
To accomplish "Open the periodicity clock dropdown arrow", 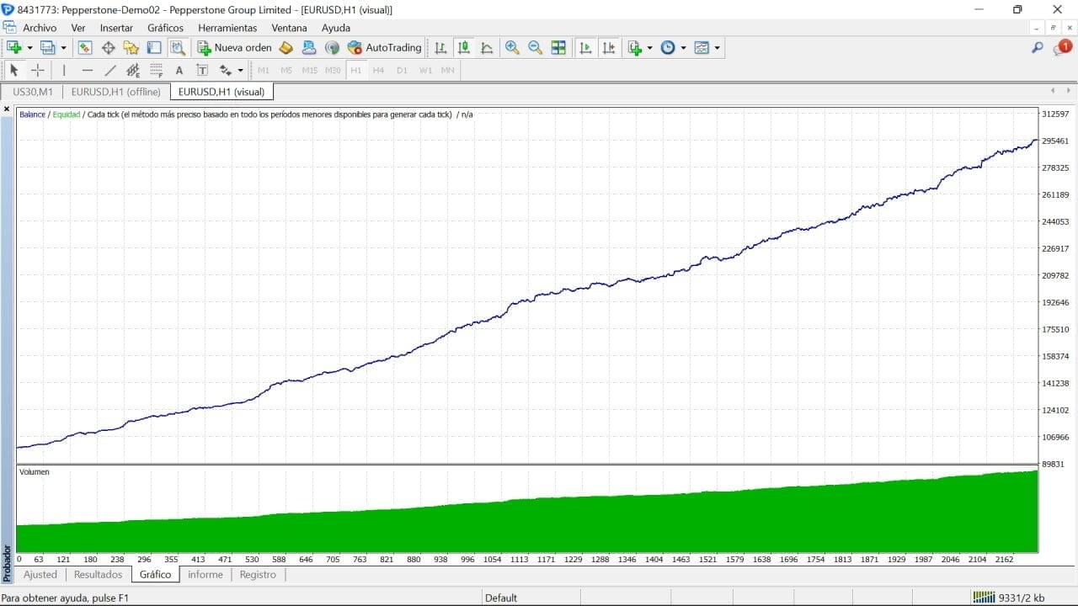I will 683,48.
